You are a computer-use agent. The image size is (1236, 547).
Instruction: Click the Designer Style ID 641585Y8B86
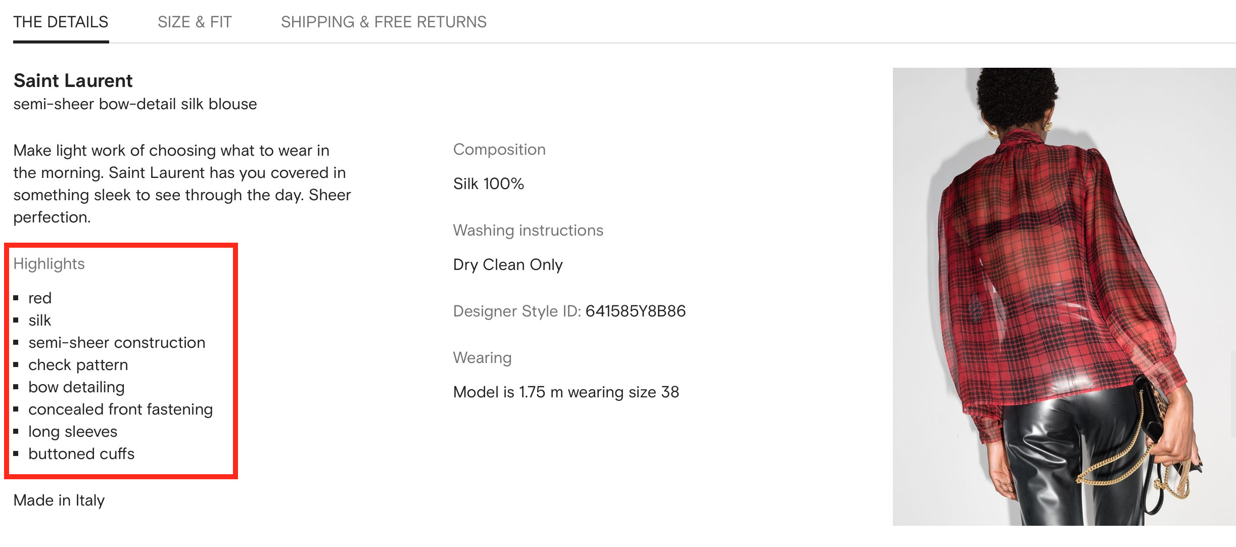coord(635,311)
